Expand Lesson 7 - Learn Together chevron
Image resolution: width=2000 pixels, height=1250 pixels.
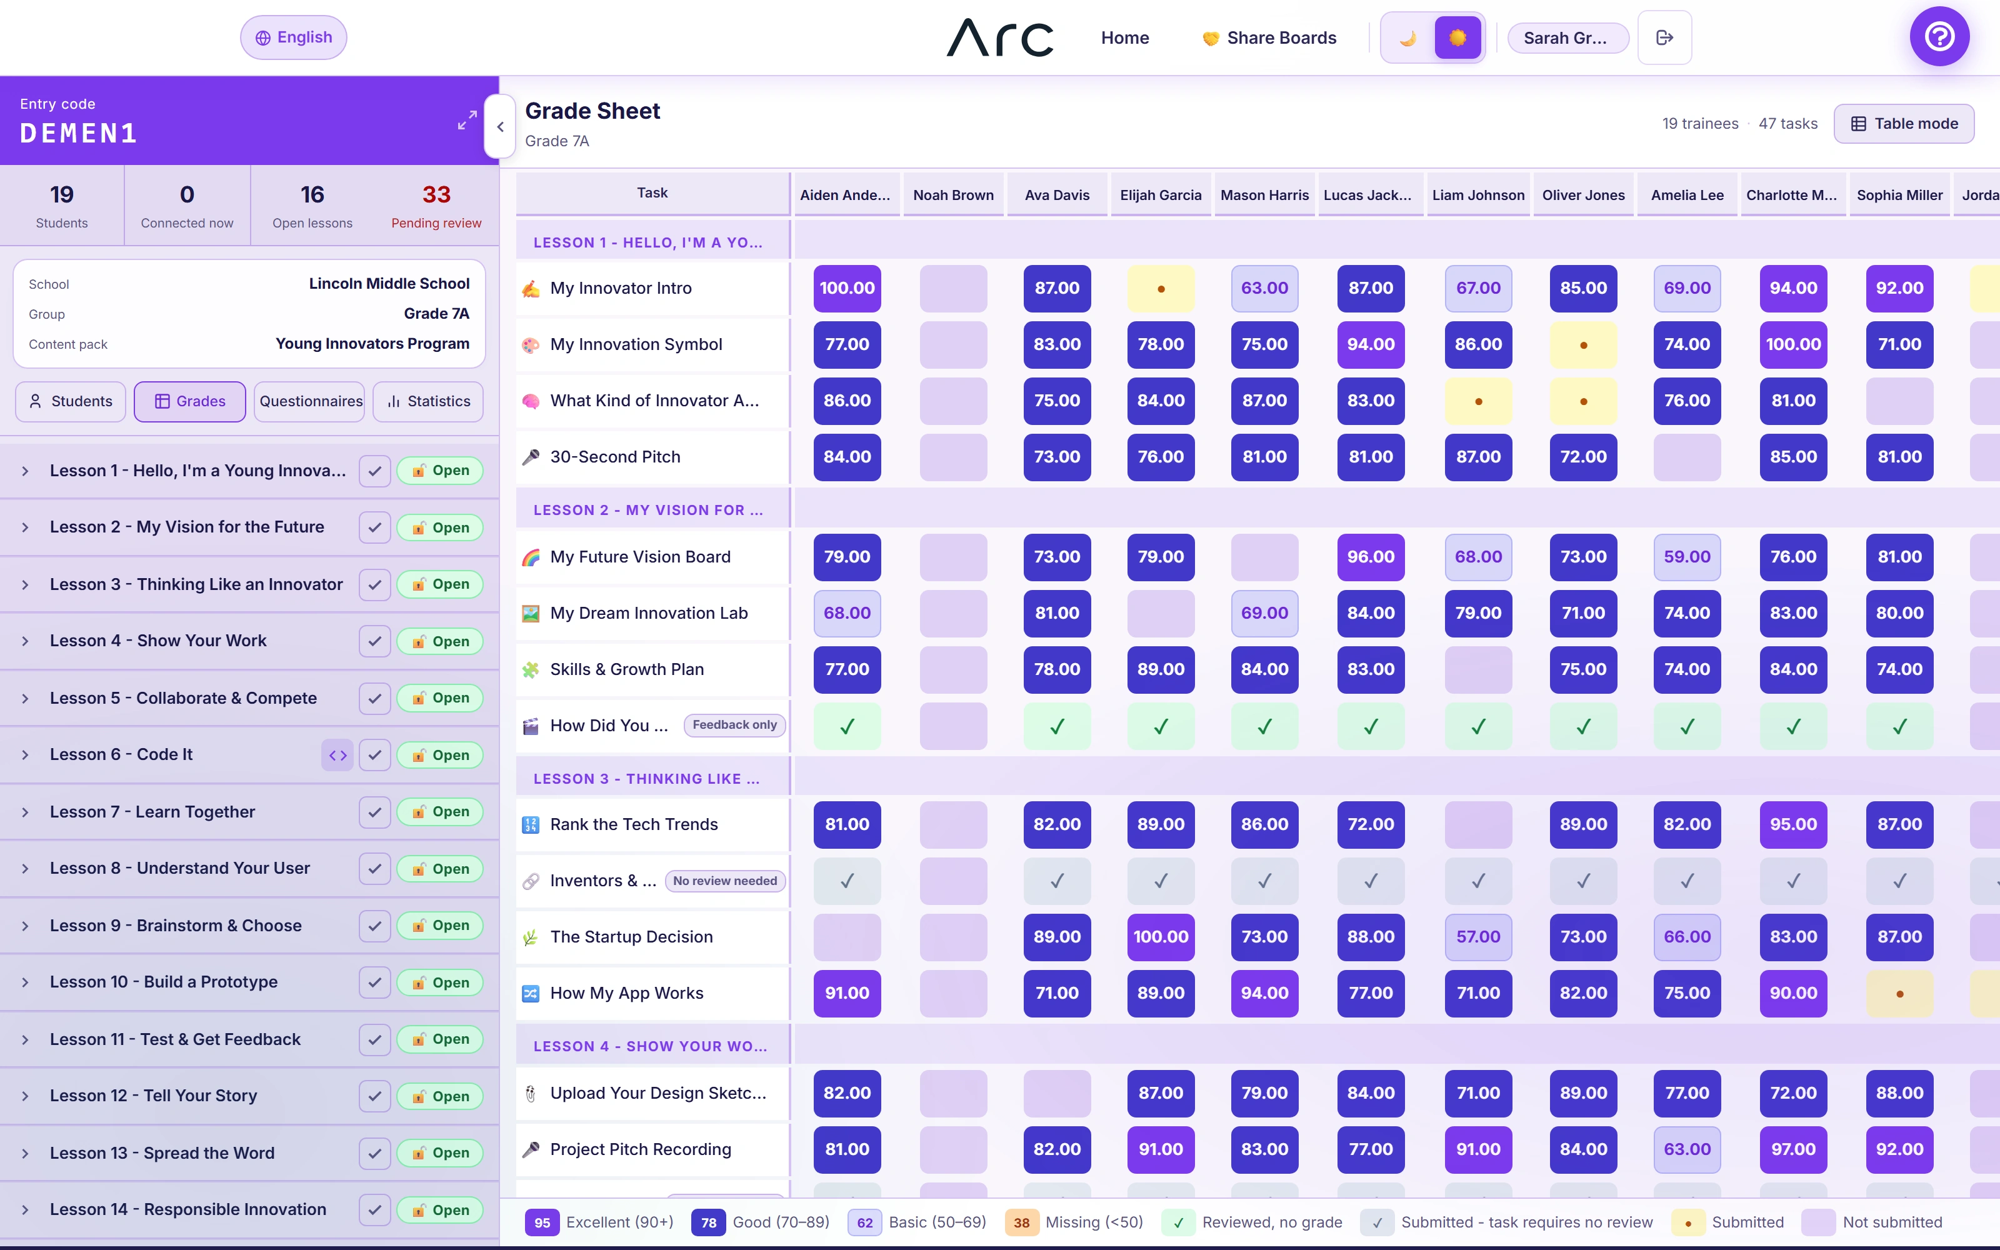point(25,812)
